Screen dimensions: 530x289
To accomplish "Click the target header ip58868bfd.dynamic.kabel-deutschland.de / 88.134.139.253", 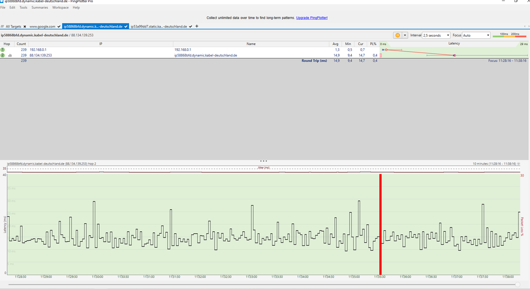I will (47, 35).
